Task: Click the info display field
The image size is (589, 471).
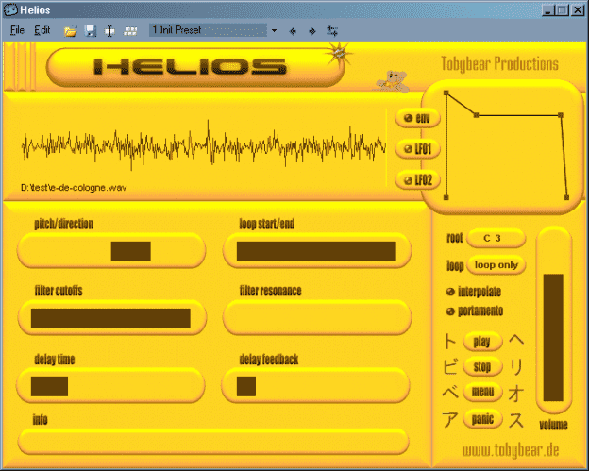Action: click(213, 442)
